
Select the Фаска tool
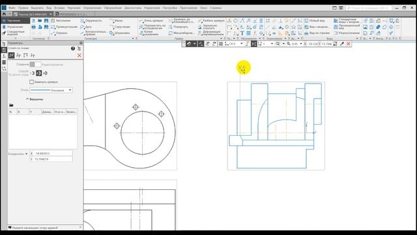116,20
